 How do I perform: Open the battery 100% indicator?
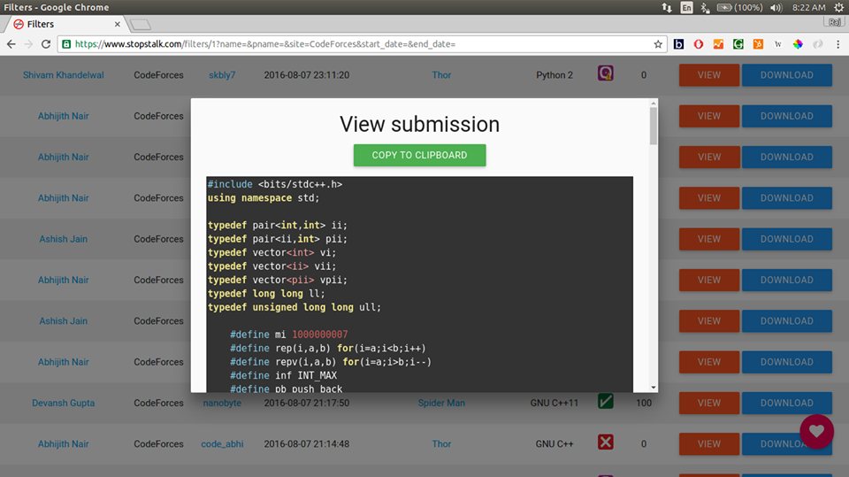(740, 8)
